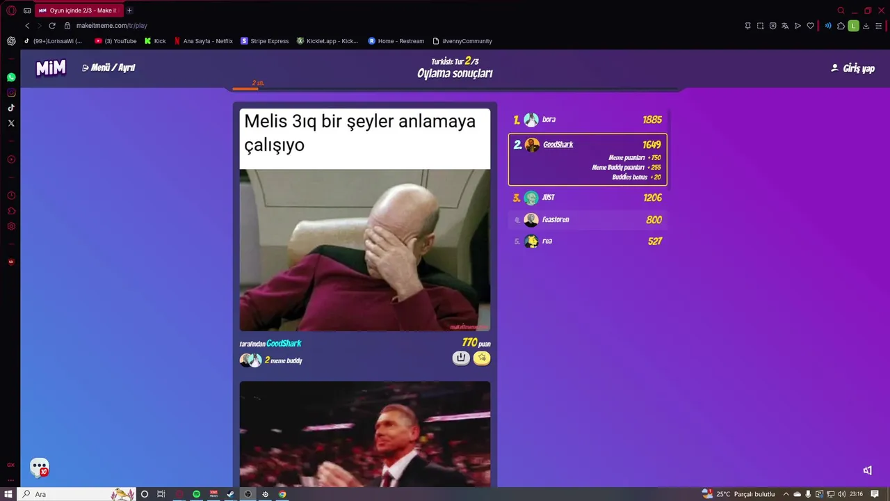The width and height of the screenshot is (890, 501).
Task: Open ChatGPT icon in bookmarks bar
Action: [11, 41]
